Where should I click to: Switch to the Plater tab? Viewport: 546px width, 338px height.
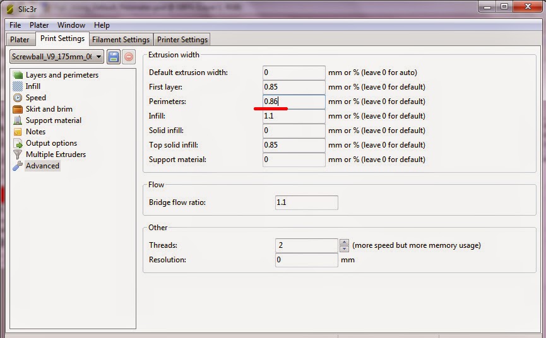(x=20, y=40)
